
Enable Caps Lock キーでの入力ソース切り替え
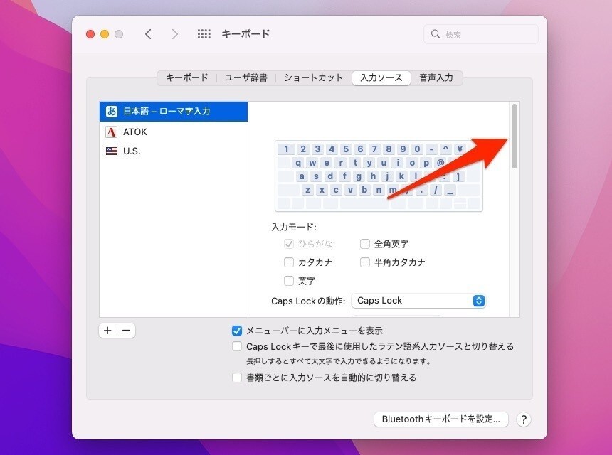[x=236, y=346]
